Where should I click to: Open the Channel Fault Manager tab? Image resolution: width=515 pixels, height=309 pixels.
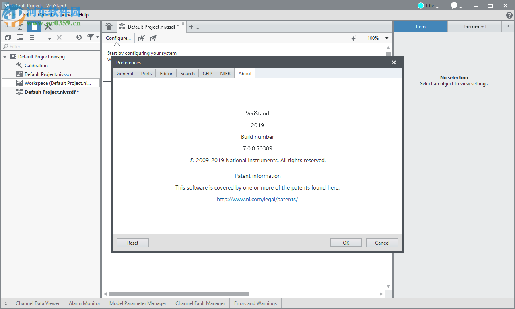200,303
